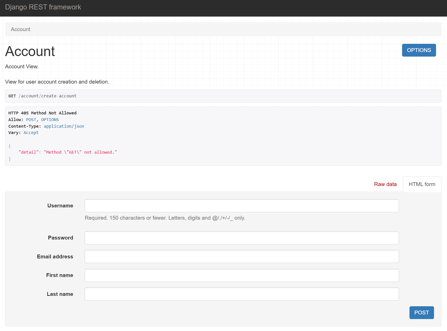
Task: Click the 'application/json' content type value
Action: (64, 126)
